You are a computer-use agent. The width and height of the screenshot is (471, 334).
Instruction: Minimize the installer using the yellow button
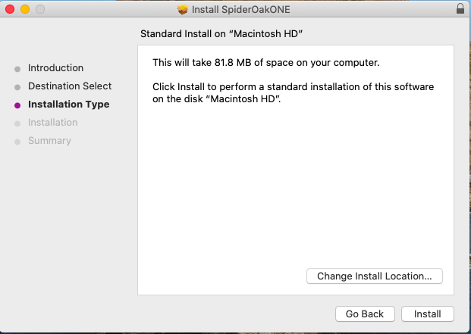[x=25, y=10]
